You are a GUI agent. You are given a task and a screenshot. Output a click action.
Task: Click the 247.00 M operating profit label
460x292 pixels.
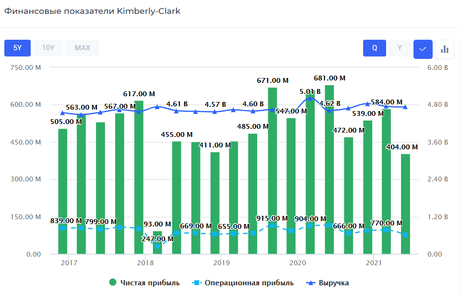[x=157, y=239]
